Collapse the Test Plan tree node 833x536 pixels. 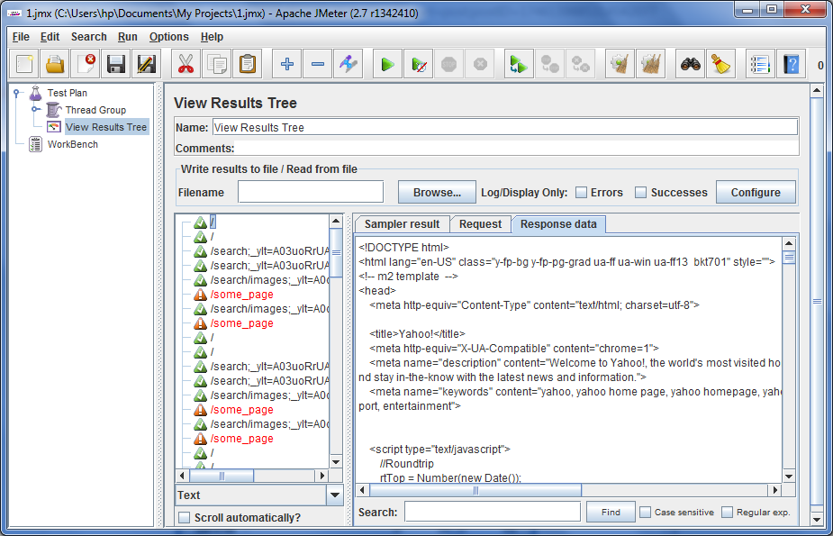pyautogui.click(x=16, y=93)
